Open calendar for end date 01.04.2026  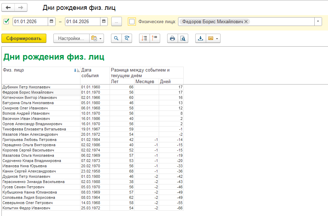(104, 21)
